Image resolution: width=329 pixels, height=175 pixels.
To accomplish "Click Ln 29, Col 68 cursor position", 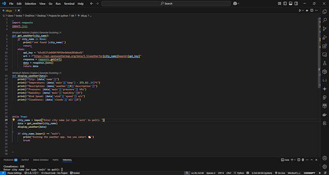I will point(197,173).
